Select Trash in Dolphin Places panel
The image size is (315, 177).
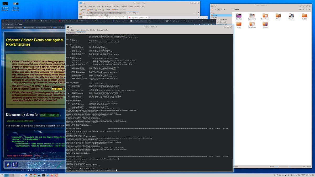[x=221, y=18]
